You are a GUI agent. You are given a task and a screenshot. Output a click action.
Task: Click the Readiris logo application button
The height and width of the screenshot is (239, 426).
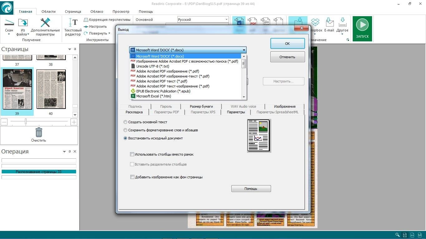7,7
